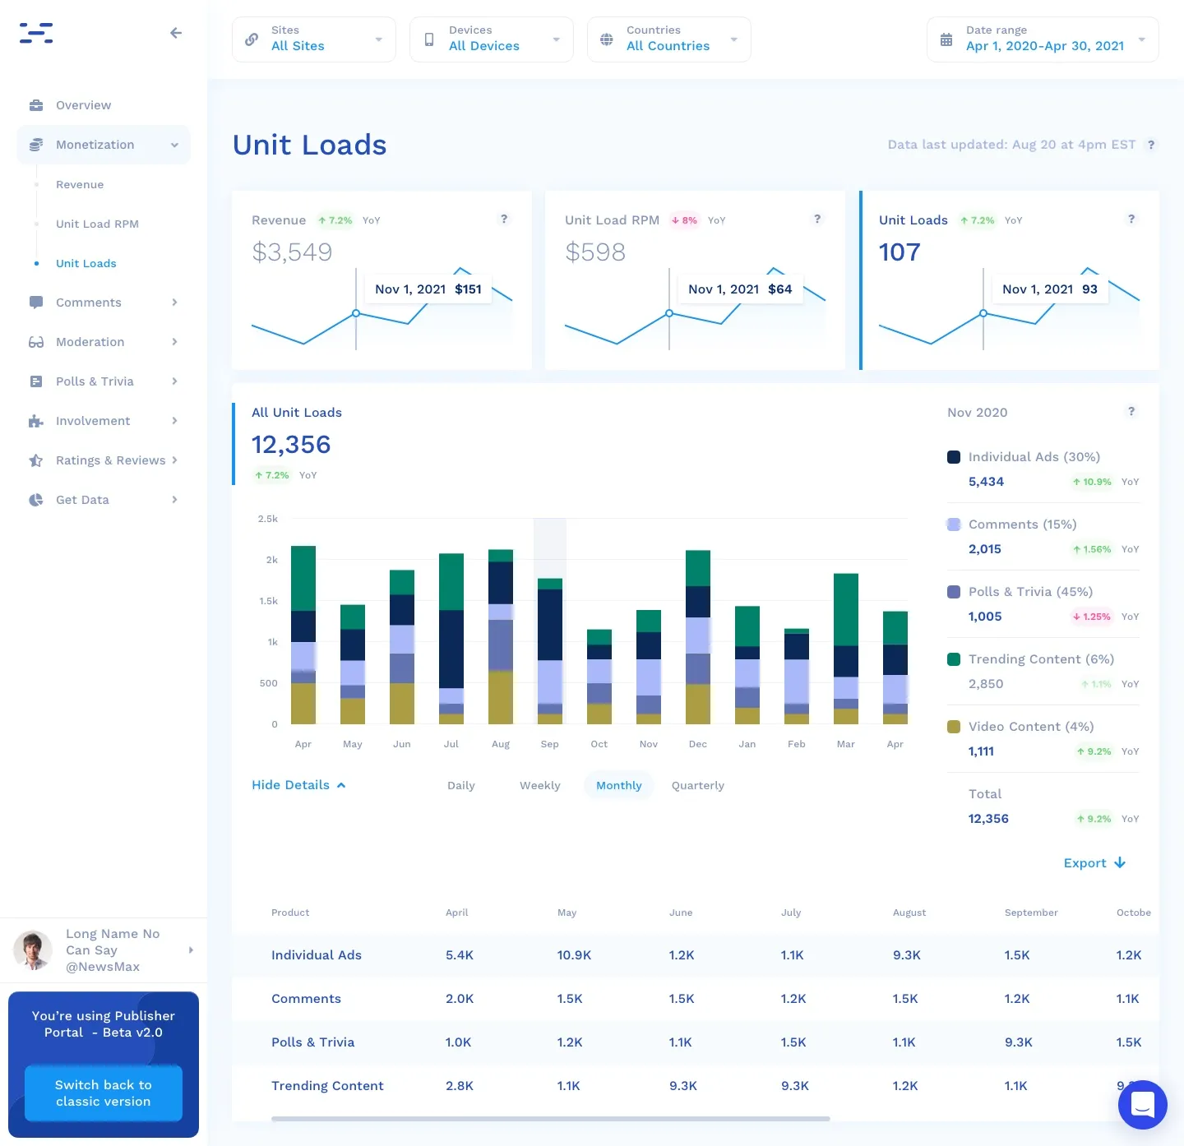The image size is (1184, 1146).
Task: Open the Unit Load RPM menu item
Action: (x=97, y=224)
